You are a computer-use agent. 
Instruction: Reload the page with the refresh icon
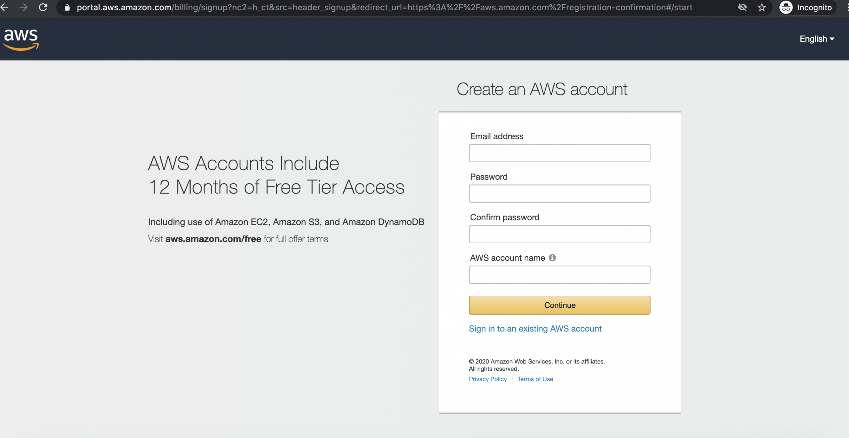tap(43, 7)
